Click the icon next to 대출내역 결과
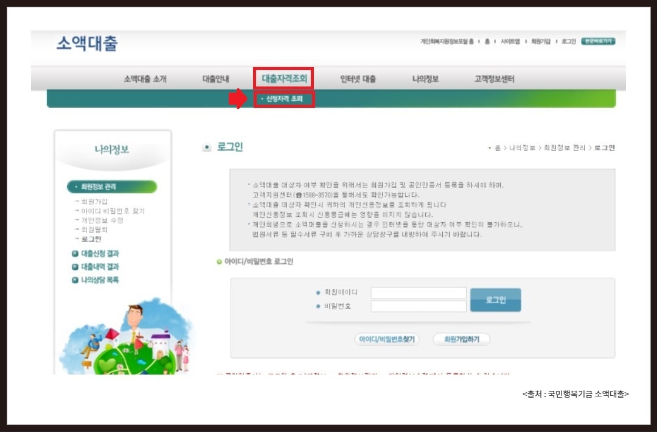Viewport: 657px width, 433px height. [75, 267]
